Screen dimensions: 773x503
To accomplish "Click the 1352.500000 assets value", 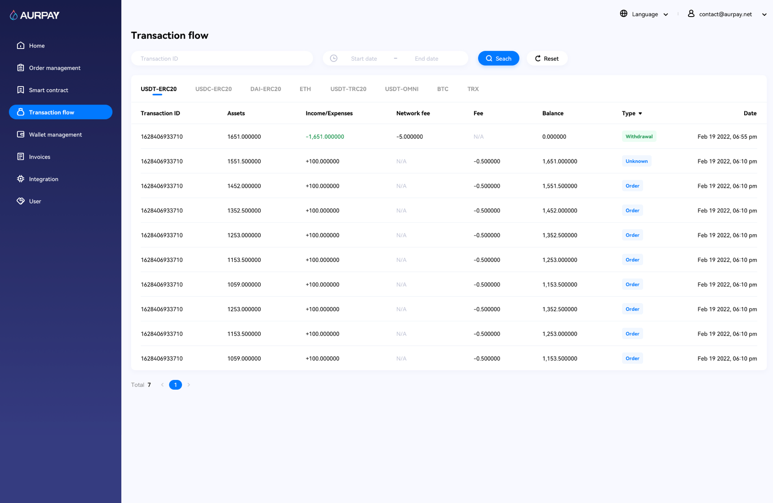I will point(244,211).
